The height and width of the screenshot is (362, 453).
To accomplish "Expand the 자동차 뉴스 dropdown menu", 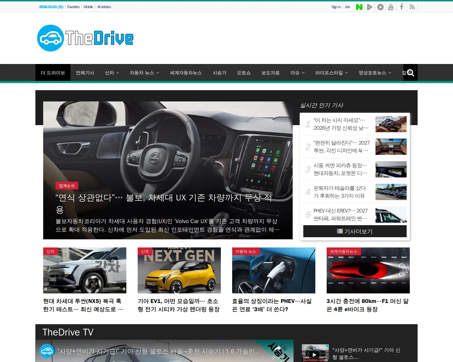I will (144, 73).
